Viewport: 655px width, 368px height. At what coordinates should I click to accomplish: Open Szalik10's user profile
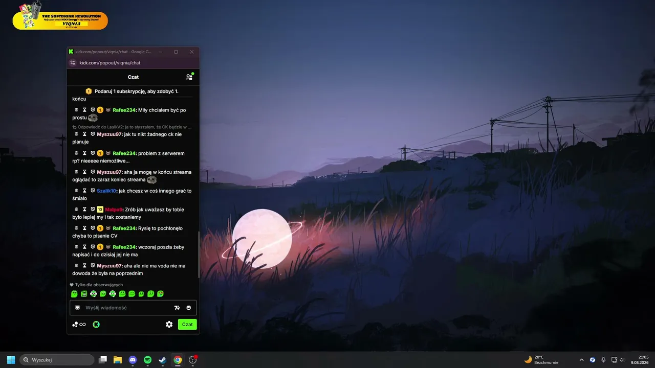(x=106, y=191)
